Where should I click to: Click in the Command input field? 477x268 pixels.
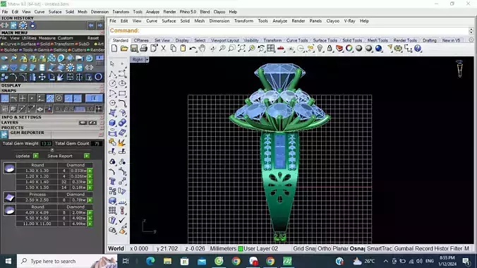(289, 31)
